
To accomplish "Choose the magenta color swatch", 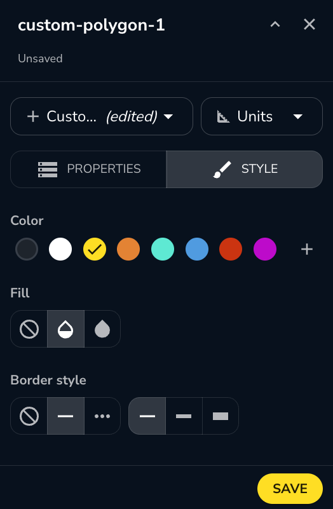I will (265, 249).
